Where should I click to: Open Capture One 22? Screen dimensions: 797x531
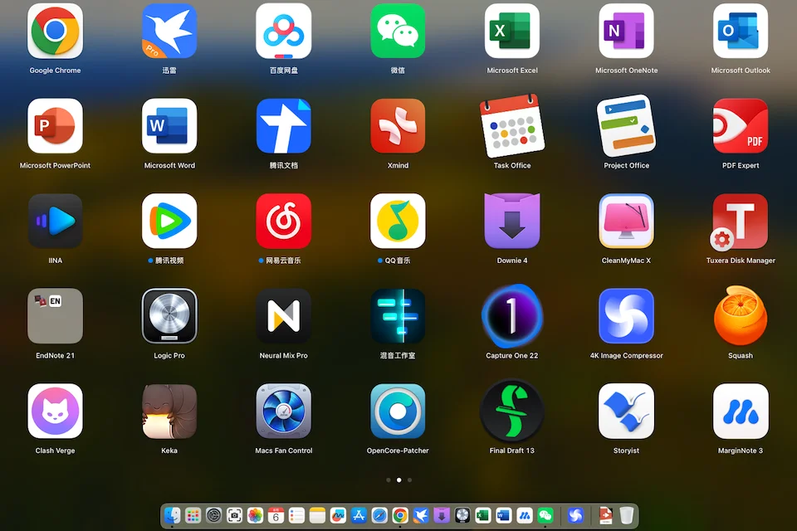point(512,316)
